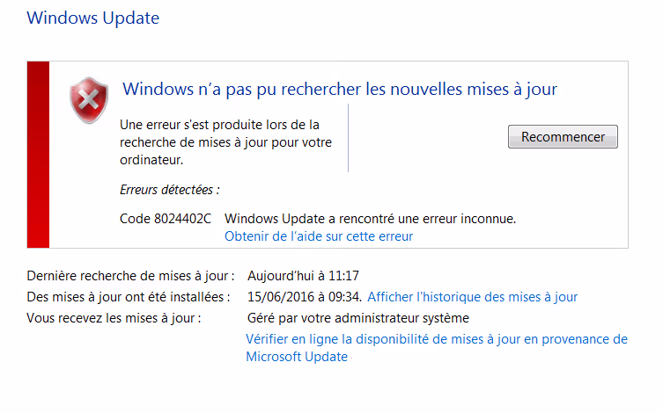
Task: Click the 'Windows n'a pas pu rechercher' heading
Action: [339, 89]
